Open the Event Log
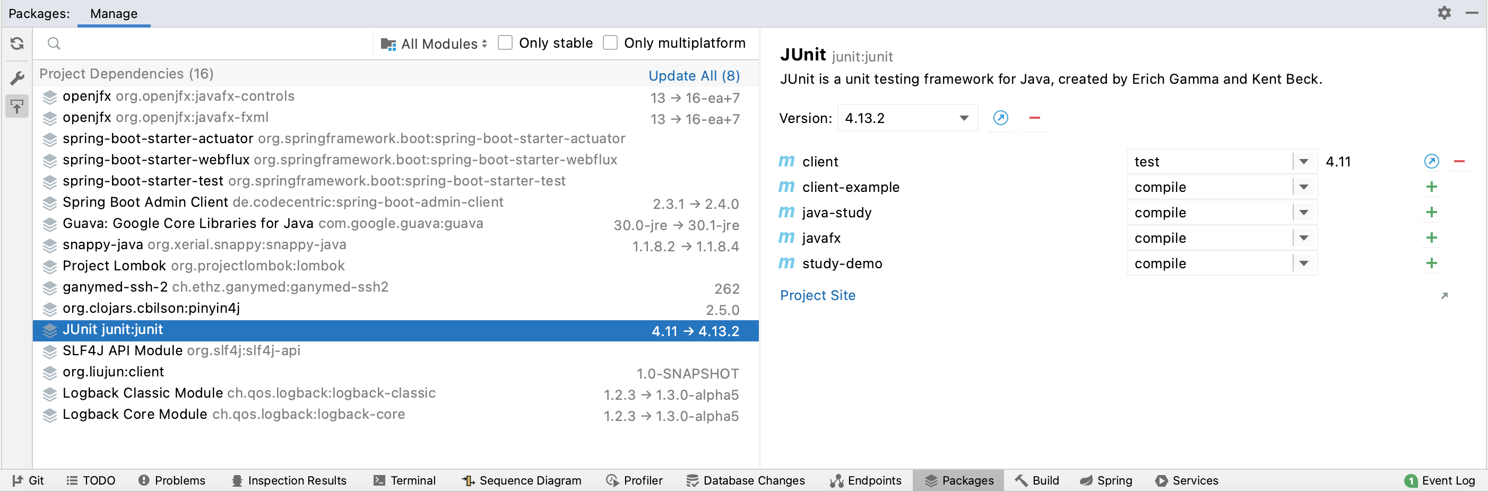The image size is (1488, 492). pos(1440,480)
